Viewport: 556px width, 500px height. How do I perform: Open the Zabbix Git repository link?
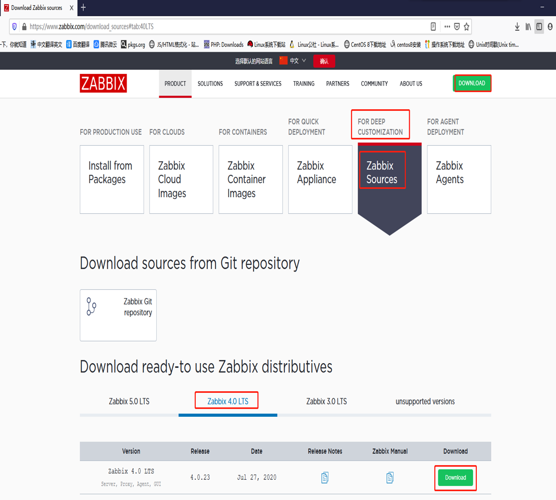coord(118,315)
